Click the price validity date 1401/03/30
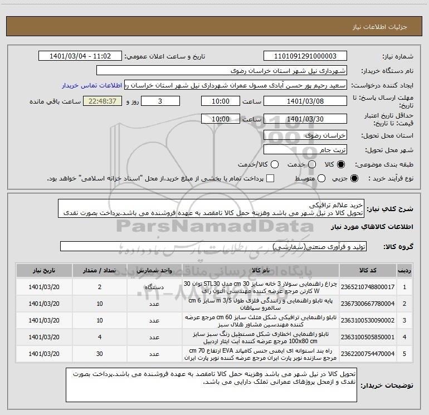 (305, 119)
